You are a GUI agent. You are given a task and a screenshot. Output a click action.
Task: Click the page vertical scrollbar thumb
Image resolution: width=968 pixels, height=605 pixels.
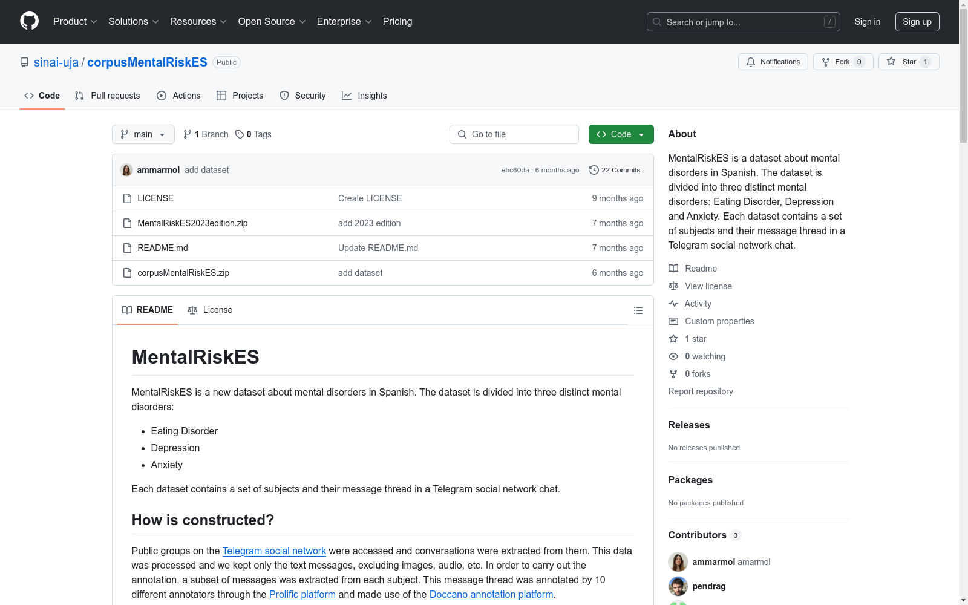tap(963, 76)
